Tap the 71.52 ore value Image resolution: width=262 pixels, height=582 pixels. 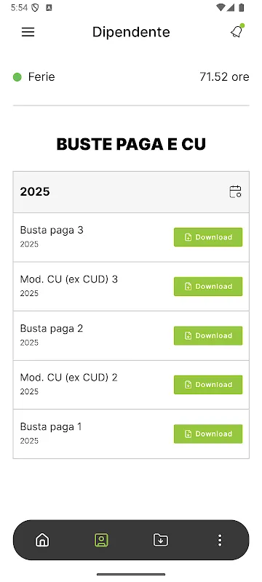pyautogui.click(x=224, y=77)
